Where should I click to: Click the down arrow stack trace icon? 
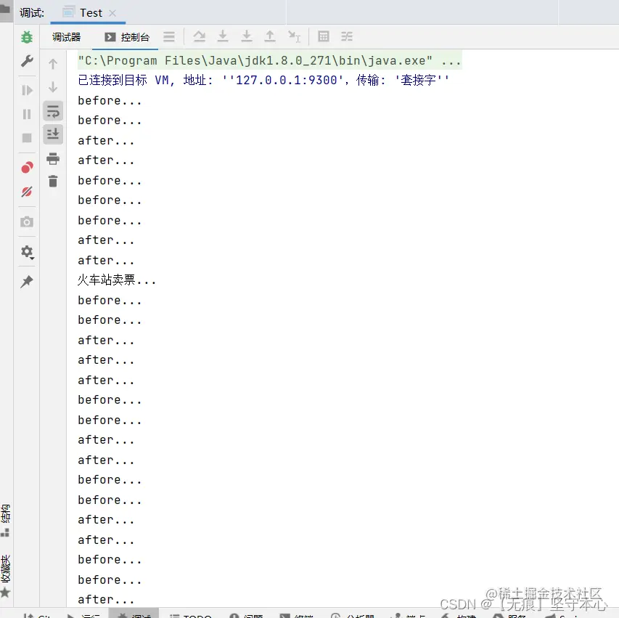(x=53, y=87)
